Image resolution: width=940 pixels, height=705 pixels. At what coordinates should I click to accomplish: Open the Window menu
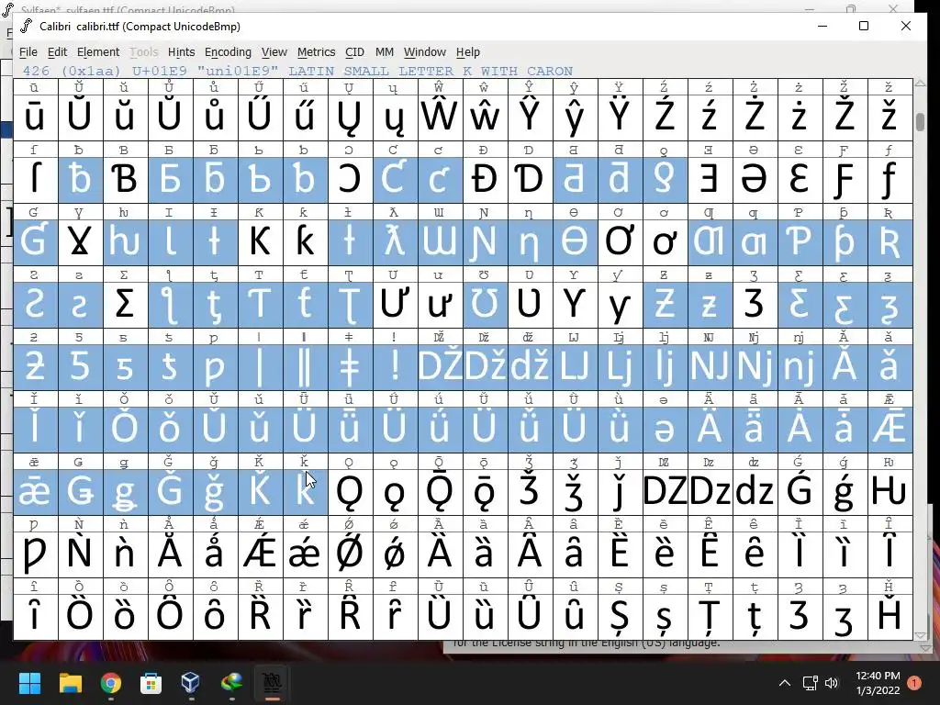(424, 52)
